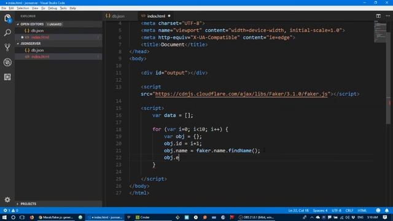Open the Source Control view
This screenshot has width=393, height=221.
coord(7,47)
